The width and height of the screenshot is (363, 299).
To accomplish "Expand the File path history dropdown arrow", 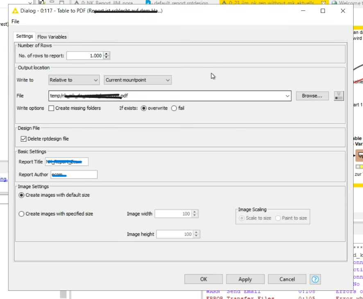I will pos(287,96).
